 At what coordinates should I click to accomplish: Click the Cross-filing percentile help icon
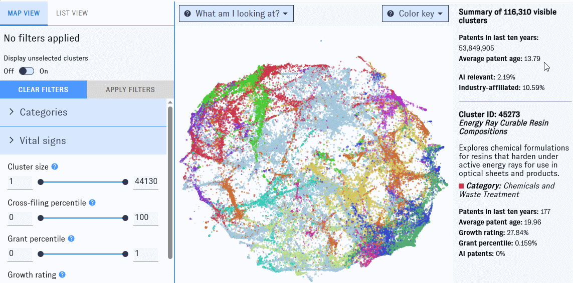(x=92, y=202)
